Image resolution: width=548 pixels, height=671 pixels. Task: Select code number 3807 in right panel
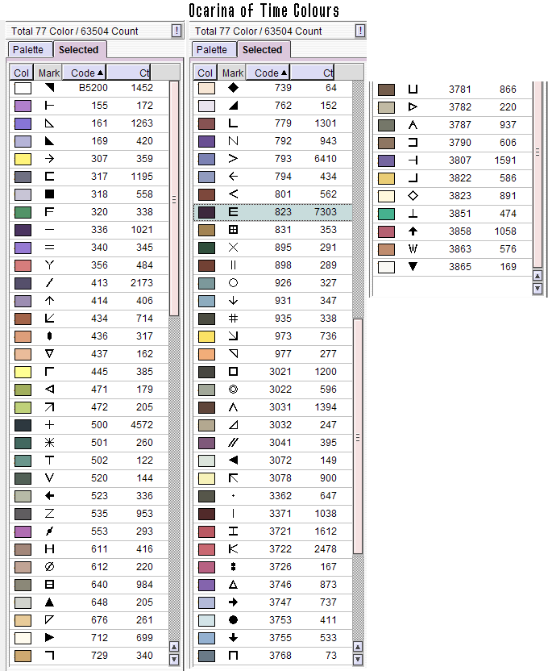click(x=460, y=160)
